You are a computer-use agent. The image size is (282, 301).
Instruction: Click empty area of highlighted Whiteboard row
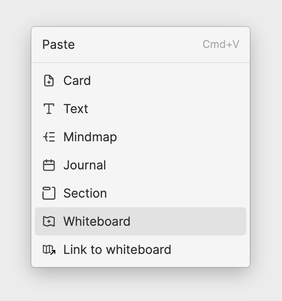click(x=189, y=221)
